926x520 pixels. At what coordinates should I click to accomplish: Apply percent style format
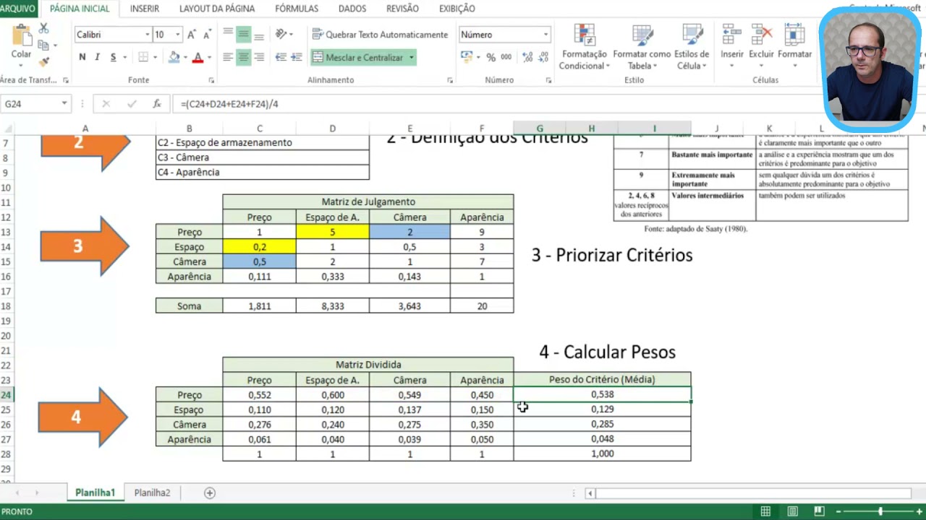[491, 57]
